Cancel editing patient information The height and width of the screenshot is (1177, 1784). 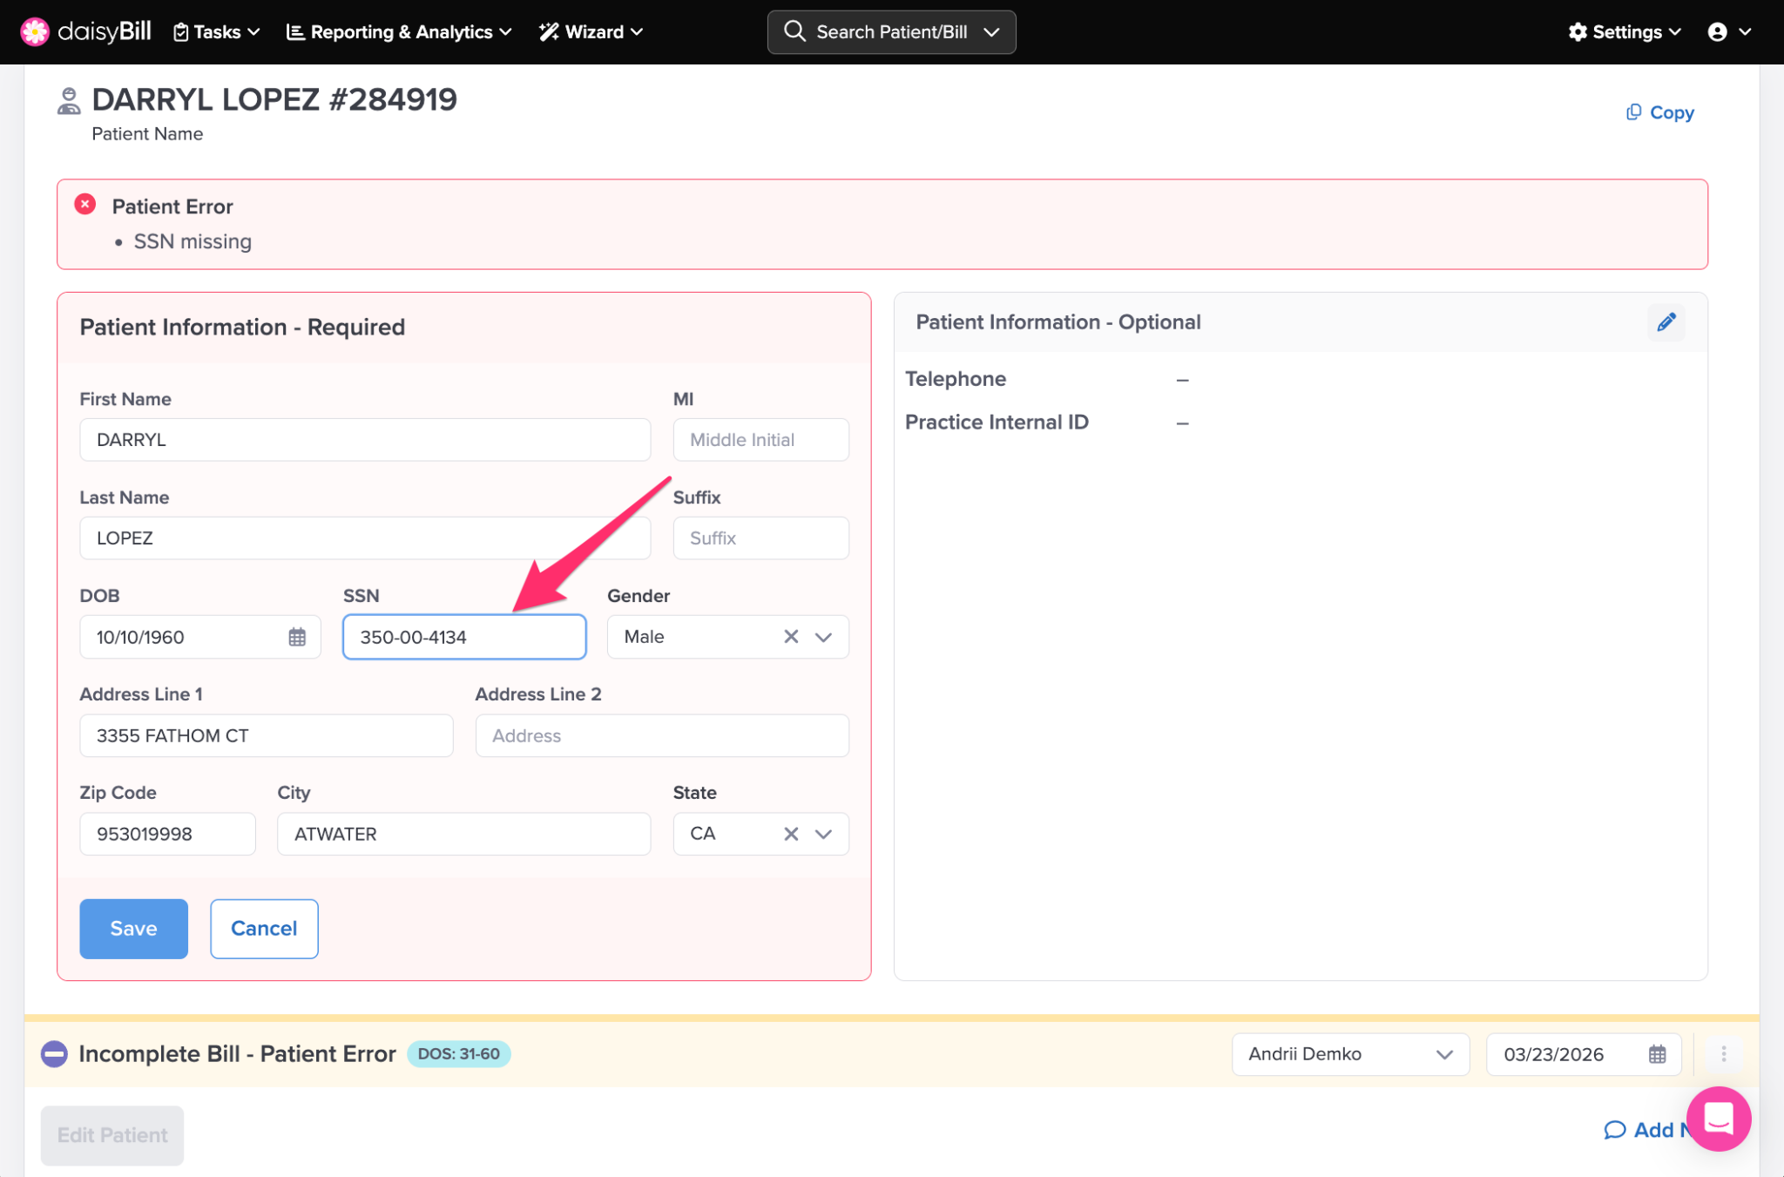[264, 929]
